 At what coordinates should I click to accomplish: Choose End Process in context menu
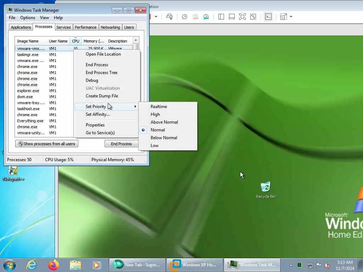click(x=107, y=65)
